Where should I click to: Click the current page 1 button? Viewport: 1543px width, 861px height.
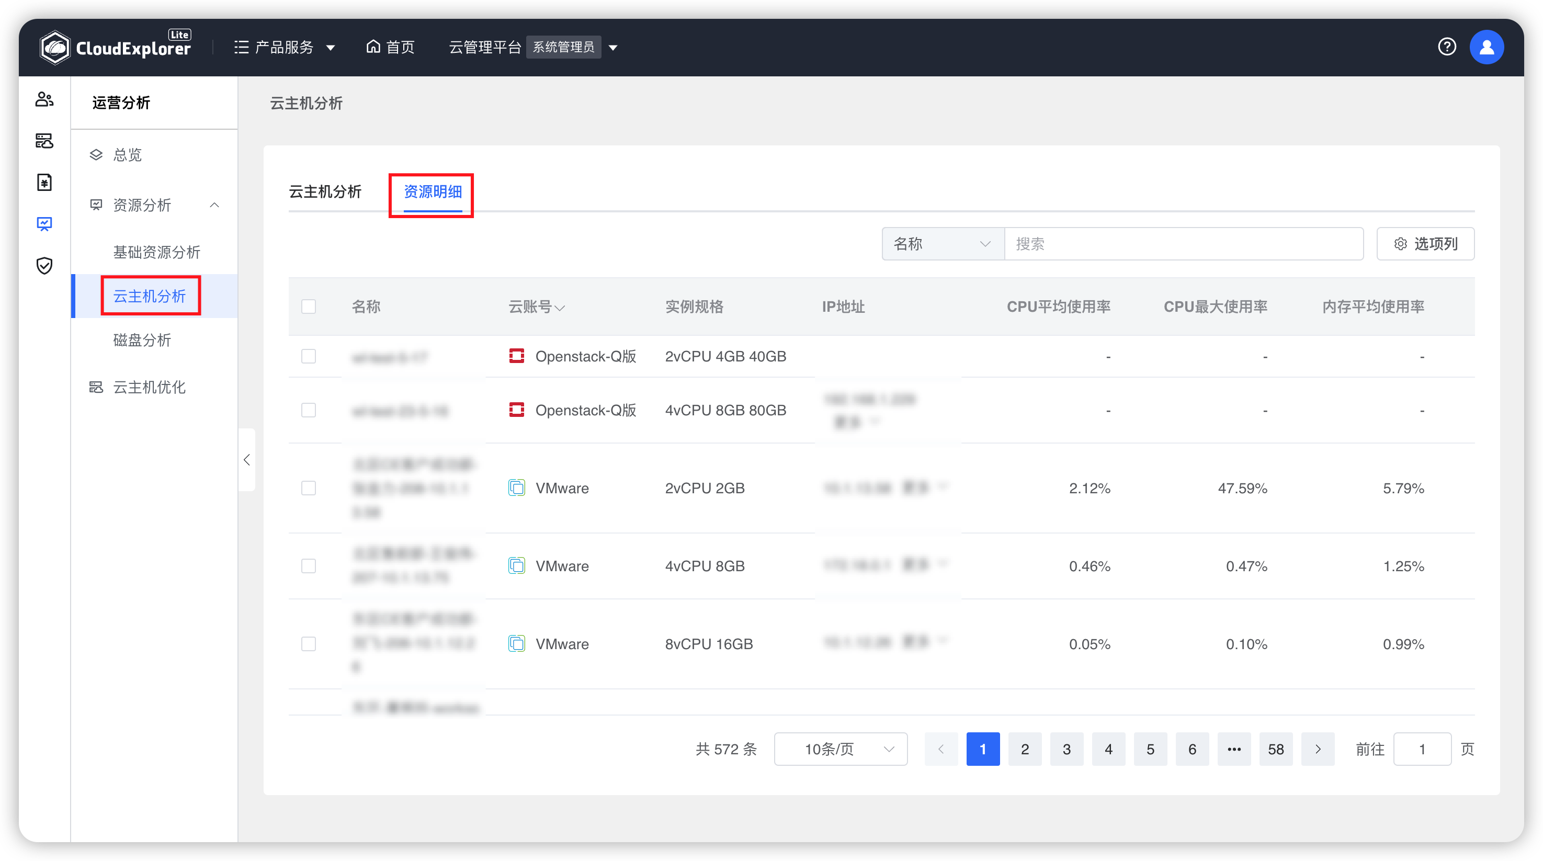point(983,749)
